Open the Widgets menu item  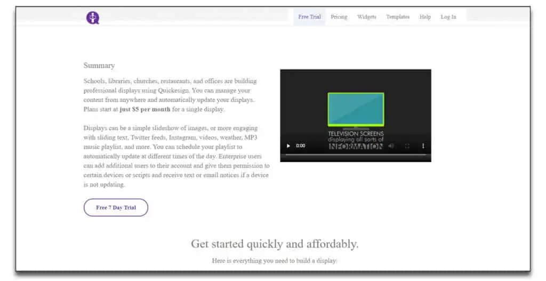point(367,17)
